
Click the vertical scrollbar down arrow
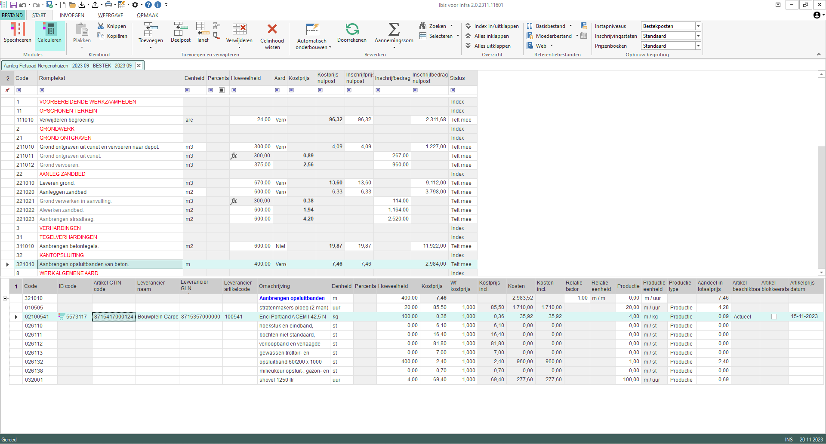[821, 273]
